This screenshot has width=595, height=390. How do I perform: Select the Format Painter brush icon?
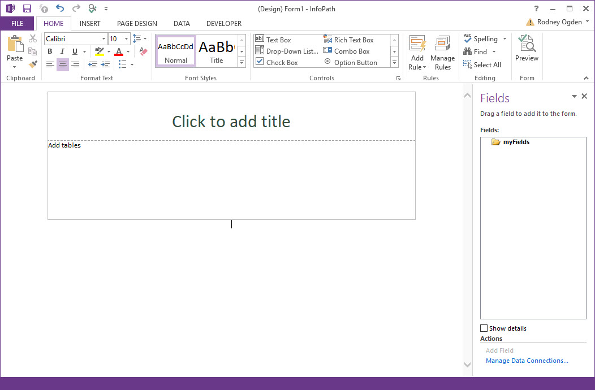point(33,64)
